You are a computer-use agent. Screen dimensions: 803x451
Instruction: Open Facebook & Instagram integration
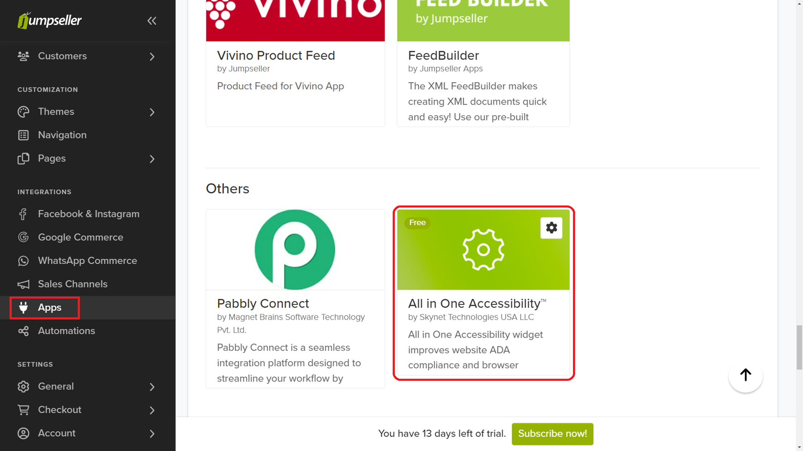(x=88, y=214)
